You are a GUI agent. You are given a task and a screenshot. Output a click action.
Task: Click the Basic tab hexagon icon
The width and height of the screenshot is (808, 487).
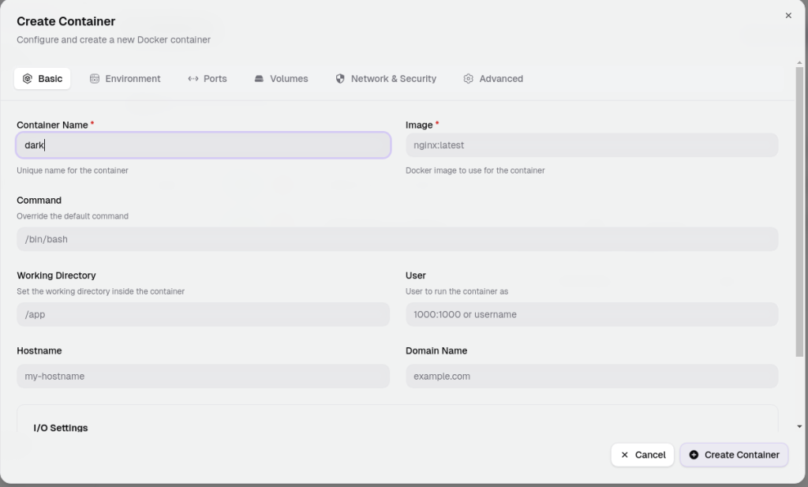28,79
